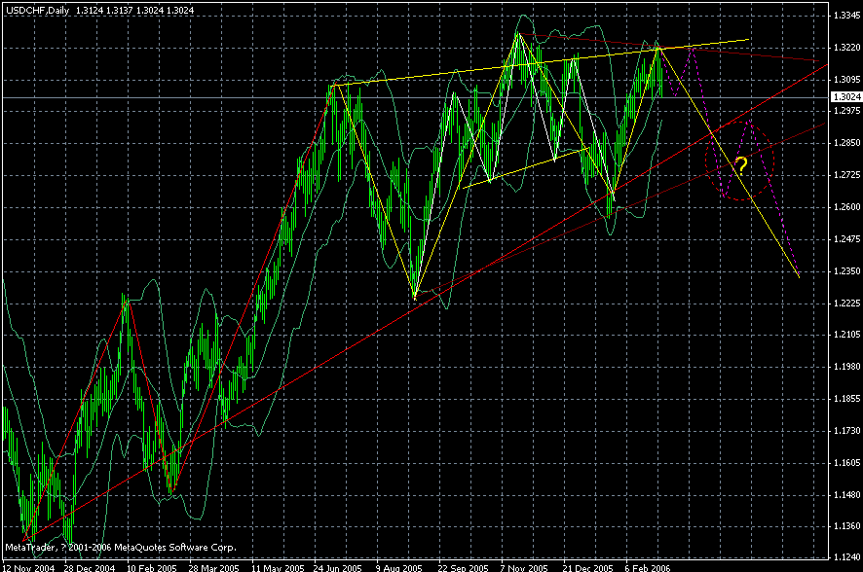Click the 1.2350 price axis label
The width and height of the screenshot is (863, 572).
click(x=847, y=270)
